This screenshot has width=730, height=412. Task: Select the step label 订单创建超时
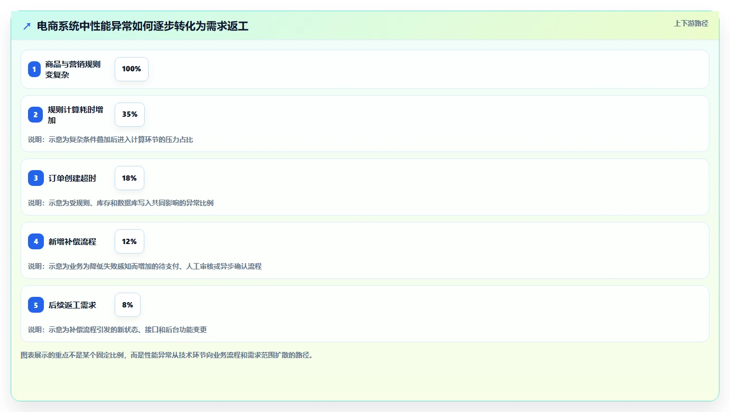(72, 178)
